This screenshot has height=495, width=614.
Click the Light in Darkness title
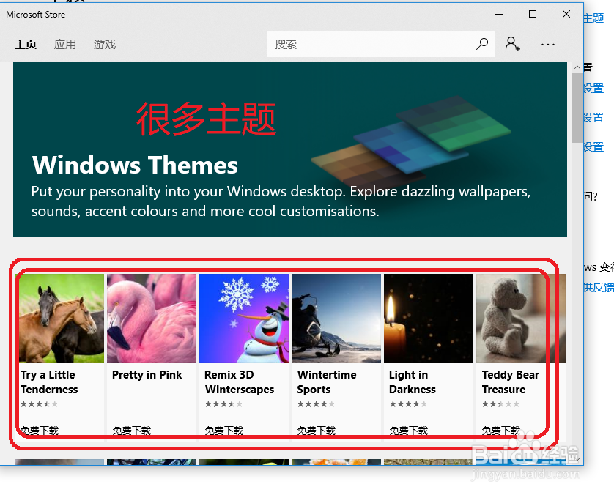coord(413,382)
